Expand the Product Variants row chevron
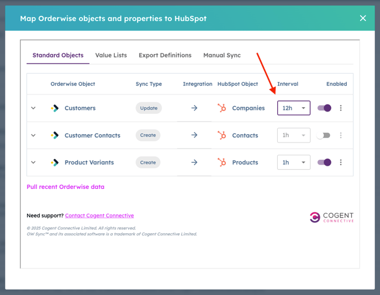Image resolution: width=380 pixels, height=295 pixels. coord(34,162)
